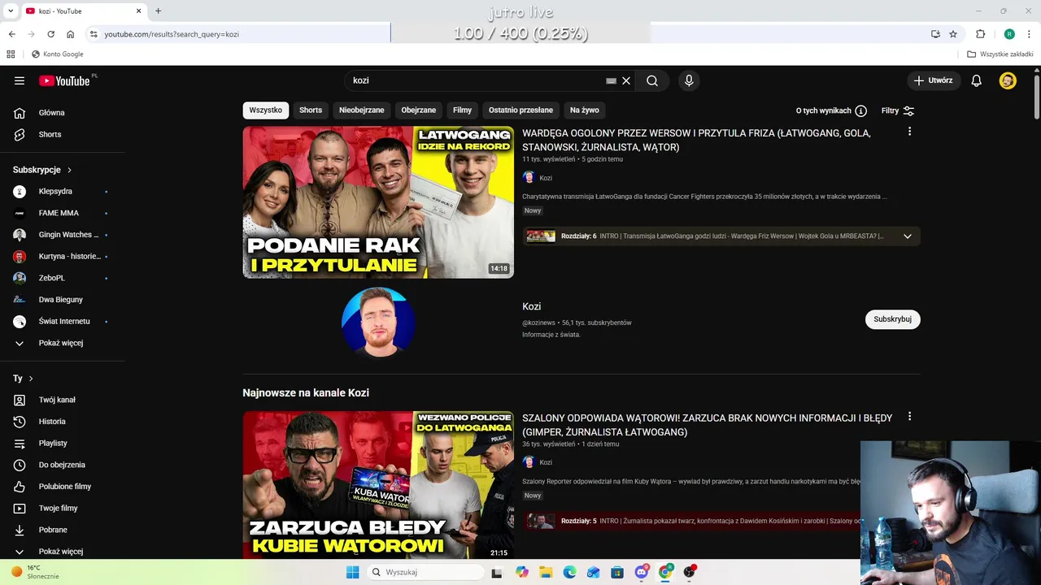Bookmark this page with star icon

pos(953,34)
